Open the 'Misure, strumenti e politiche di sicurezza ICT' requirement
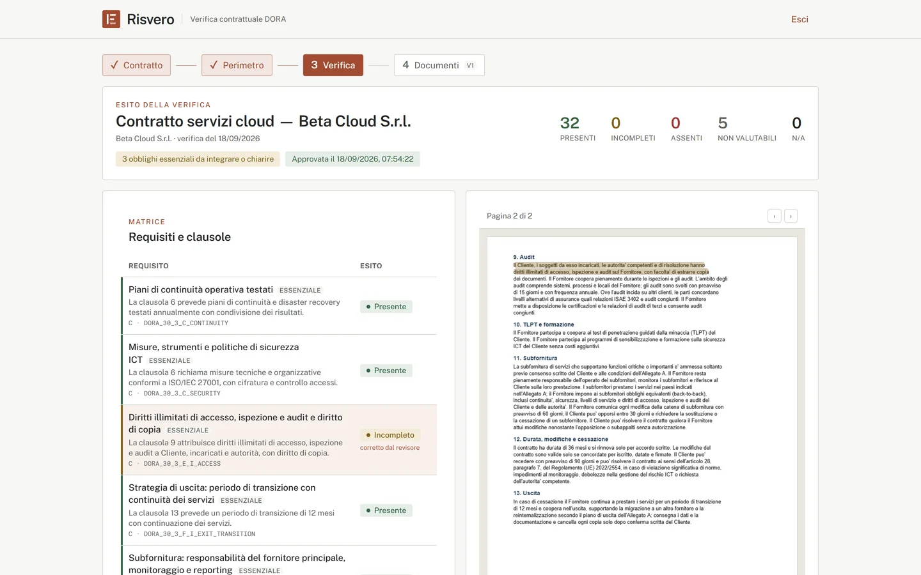The image size is (921, 575). (279, 370)
